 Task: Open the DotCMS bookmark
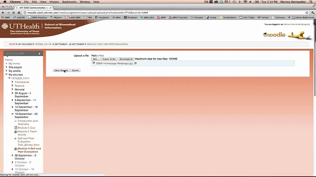[x=19, y=18]
